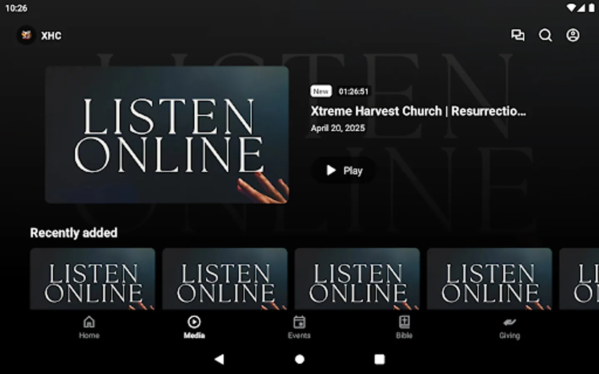Switch to the Events tab
Screen dimensions: 599x374
point(299,327)
